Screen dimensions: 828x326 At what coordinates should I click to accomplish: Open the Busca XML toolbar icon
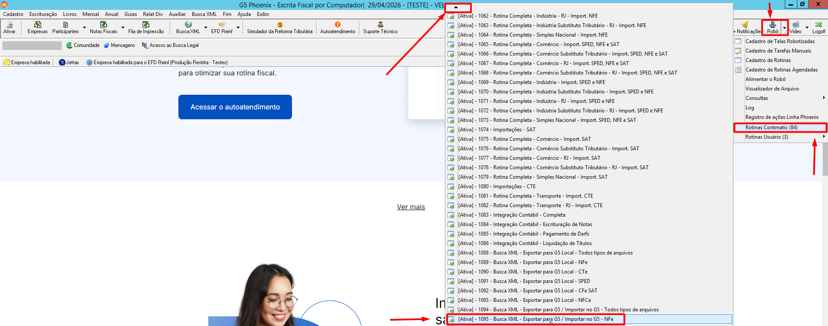188,28
